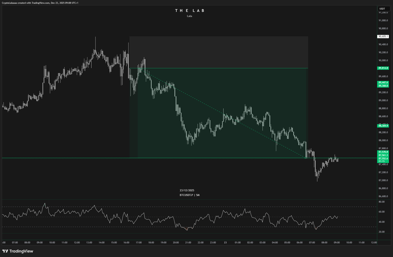The width and height of the screenshot is (393, 257).
Task: Click the green 89,368.0 price label
Action: 383,86
